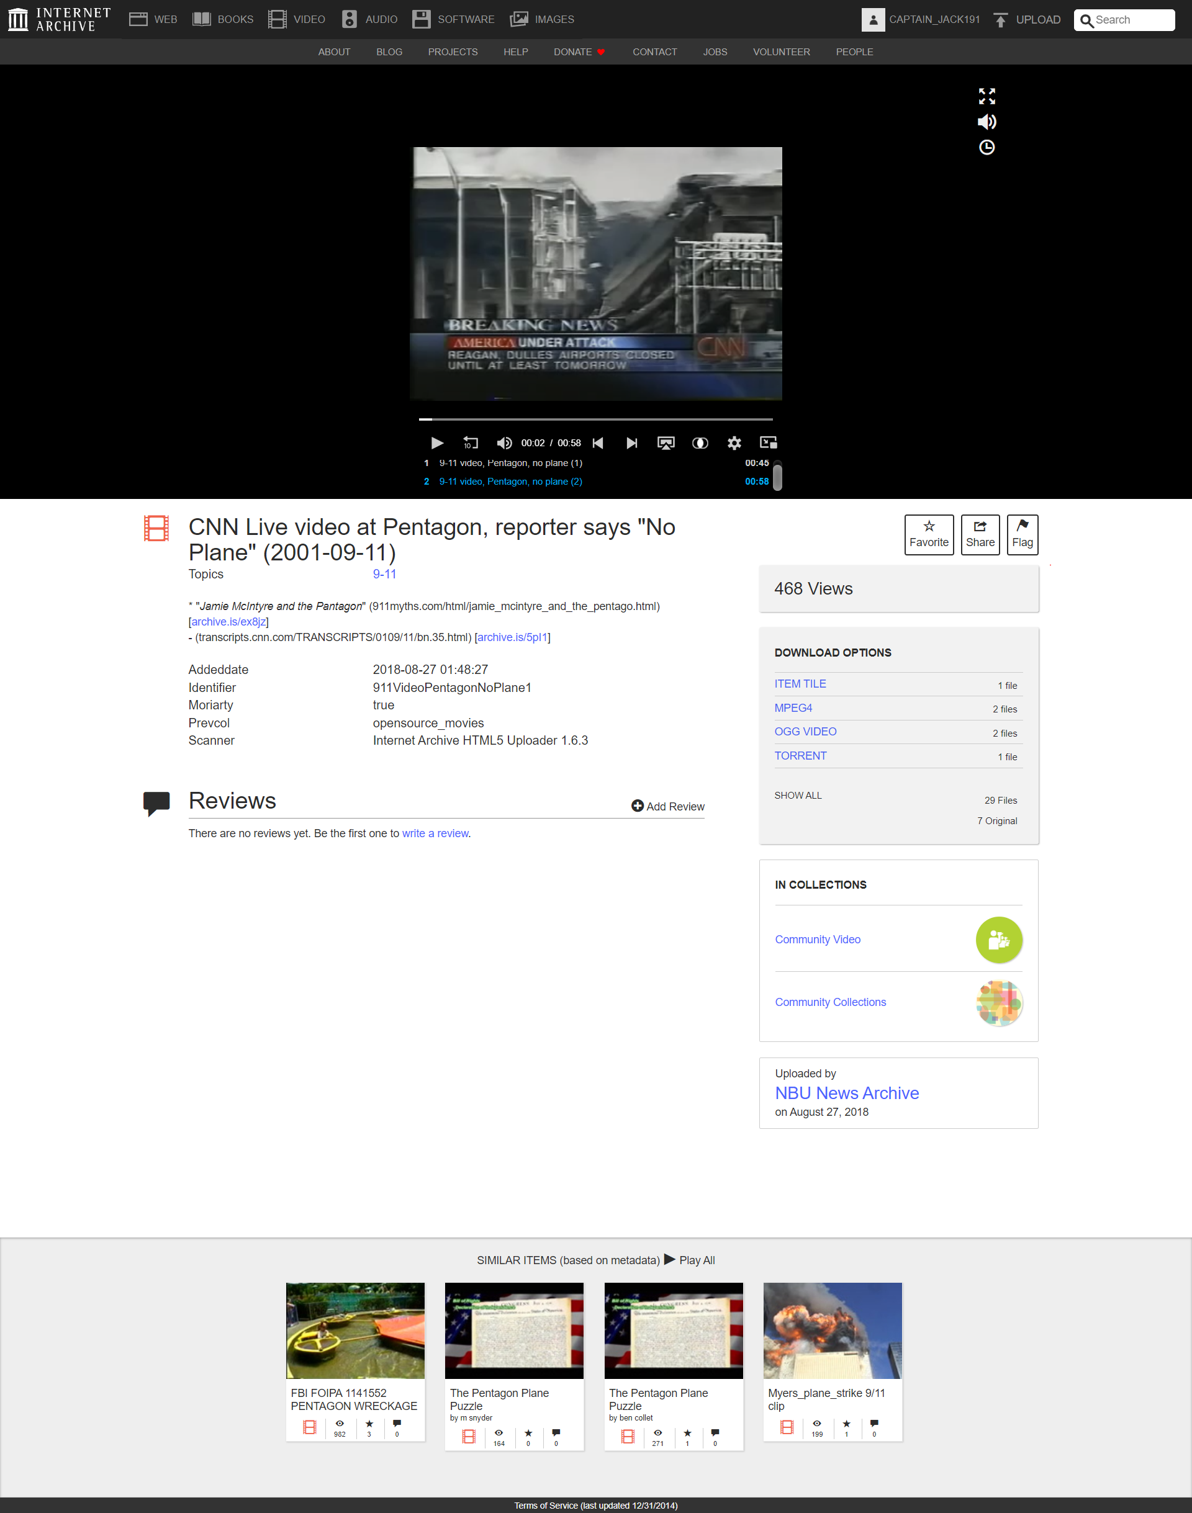Click the clock icon beside the video
Screen dimensions: 1192x1513
point(986,147)
